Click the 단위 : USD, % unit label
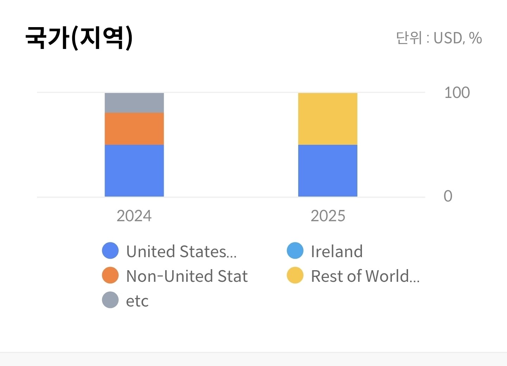This screenshot has height=366, width=507. point(439,38)
